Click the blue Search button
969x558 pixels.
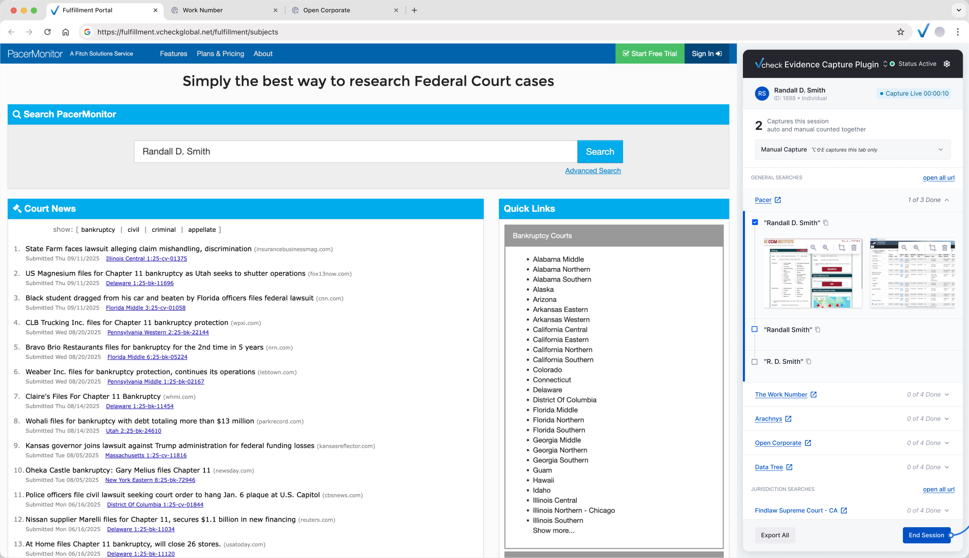click(x=600, y=151)
